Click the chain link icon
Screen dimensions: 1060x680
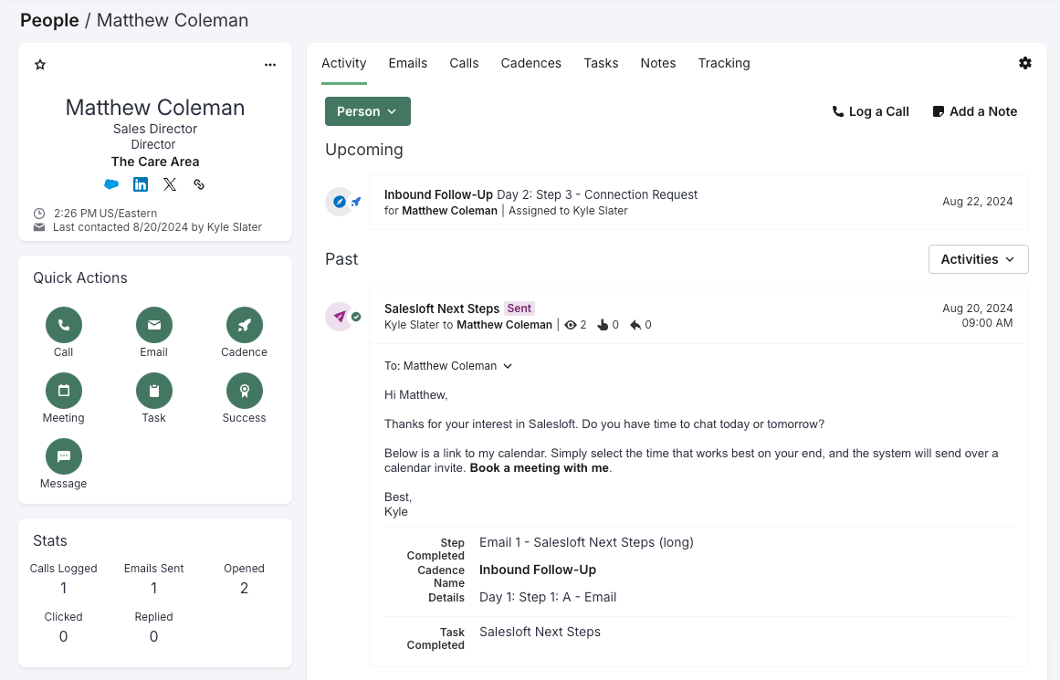pyautogui.click(x=199, y=183)
